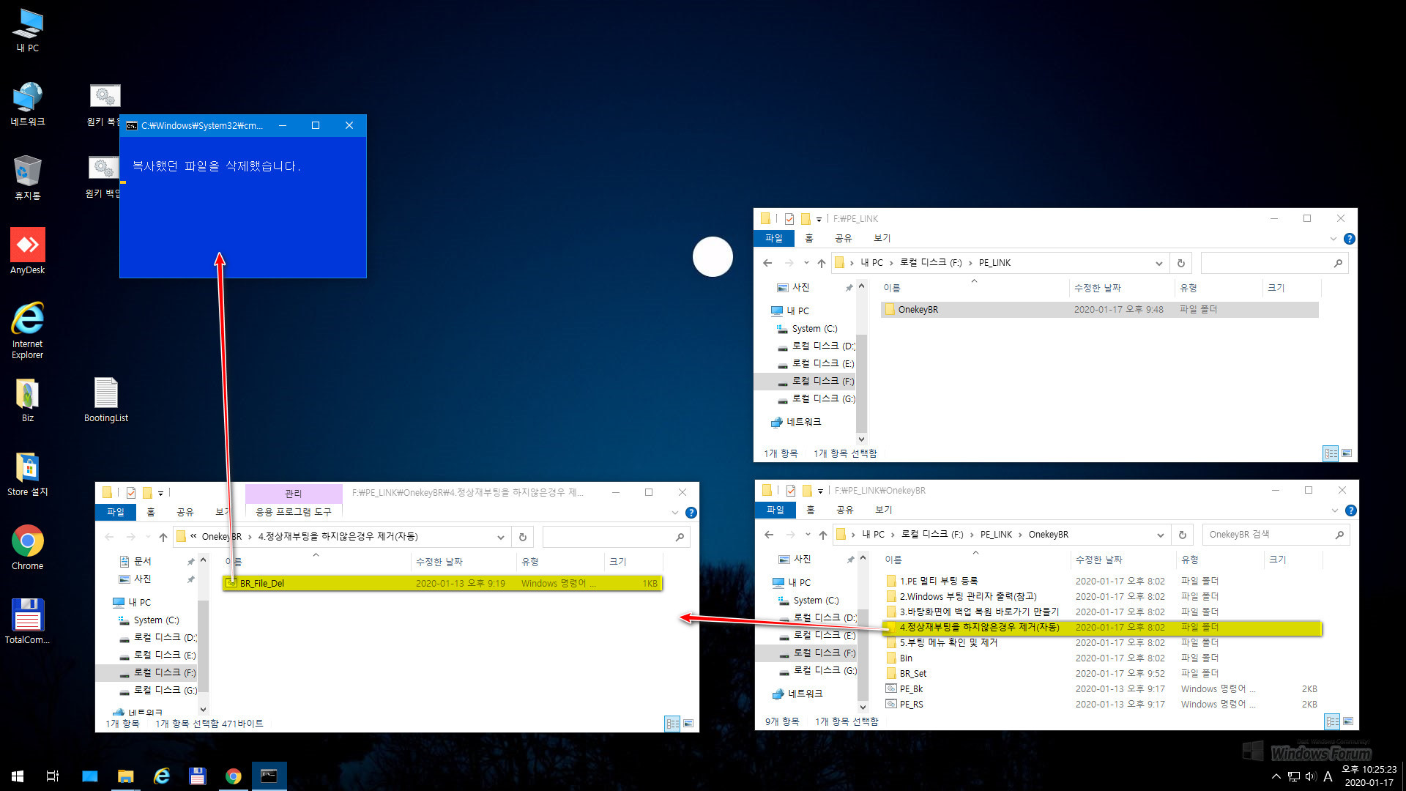Viewport: 1406px width, 791px height.
Task: Open BootingList text file on desktop
Action: (x=106, y=400)
